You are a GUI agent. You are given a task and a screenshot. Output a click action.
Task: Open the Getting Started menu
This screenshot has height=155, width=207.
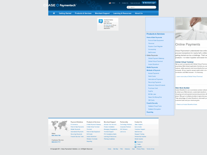(x=65, y=13)
